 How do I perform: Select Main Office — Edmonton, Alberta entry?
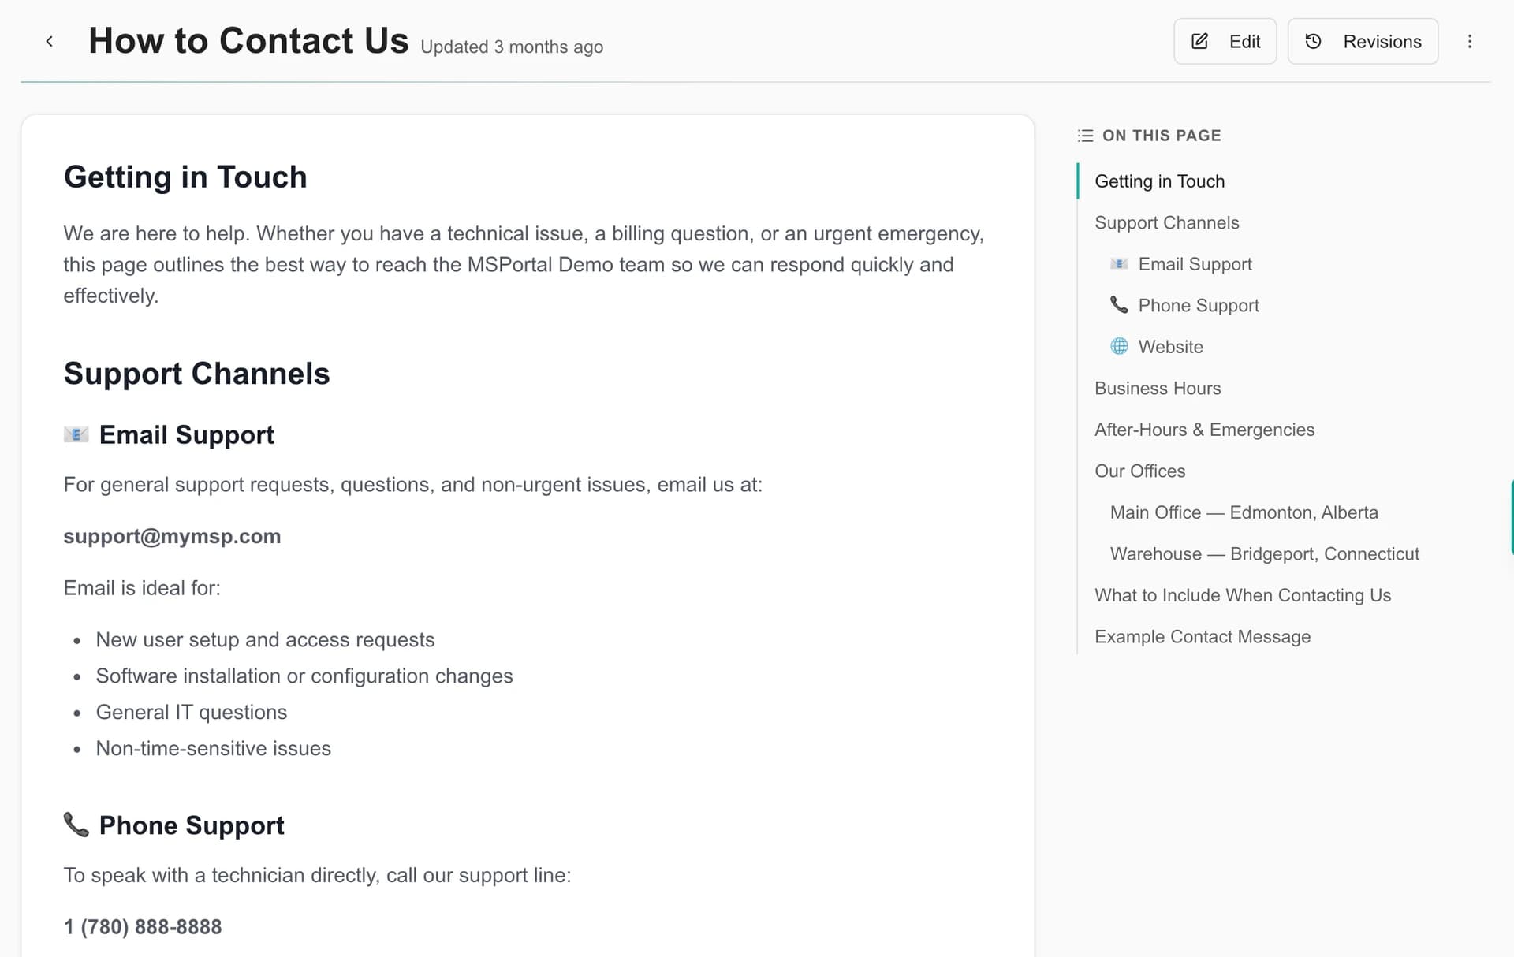1244,512
